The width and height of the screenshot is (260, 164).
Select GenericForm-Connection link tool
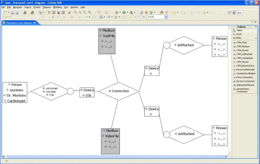[245, 90]
